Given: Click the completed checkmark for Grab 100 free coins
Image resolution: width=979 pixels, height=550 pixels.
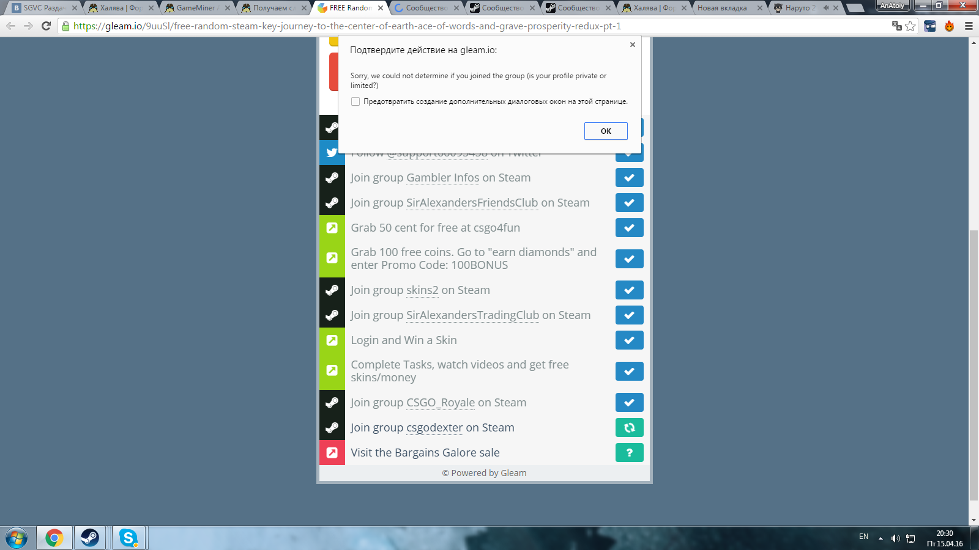Looking at the screenshot, I should 629,259.
